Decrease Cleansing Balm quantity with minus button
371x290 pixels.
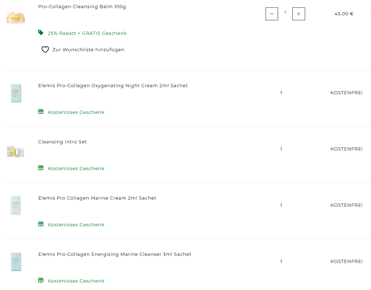(x=272, y=14)
